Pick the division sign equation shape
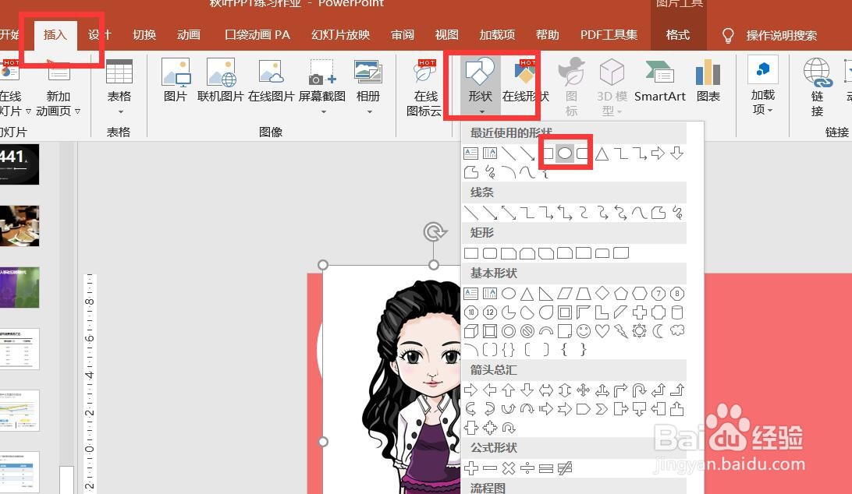The height and width of the screenshot is (494, 852). tap(527, 468)
